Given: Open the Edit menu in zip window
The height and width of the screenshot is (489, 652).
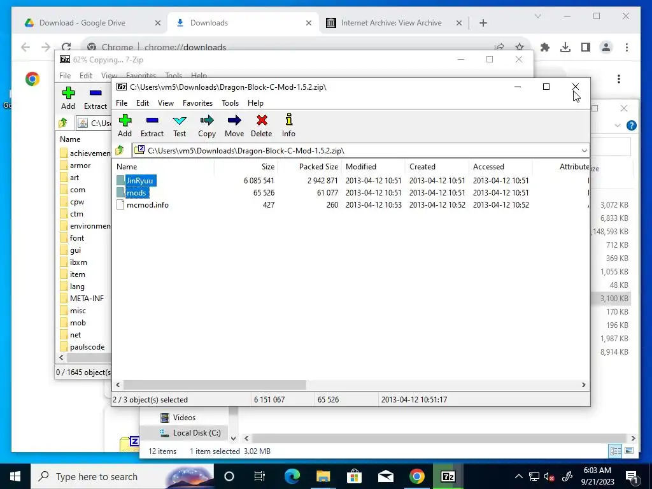Looking at the screenshot, I should tap(142, 103).
